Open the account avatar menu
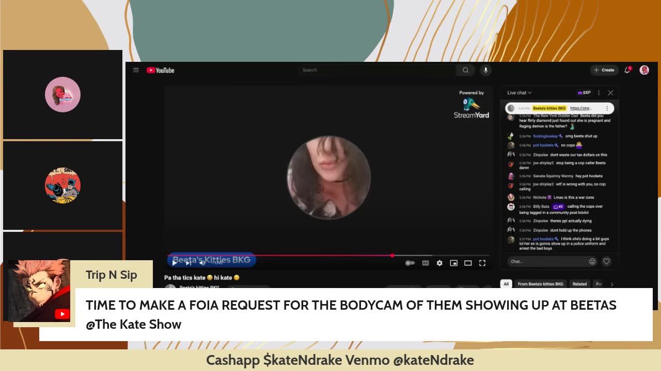661x371 pixels. 644,70
